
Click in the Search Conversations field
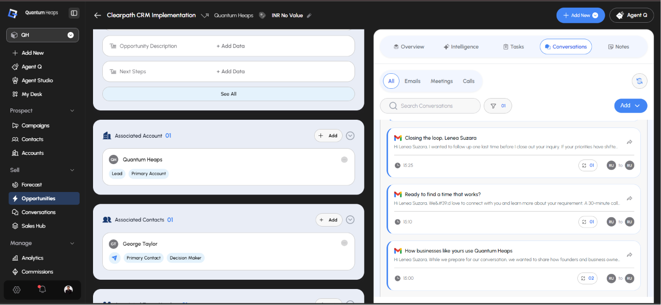[430, 106]
